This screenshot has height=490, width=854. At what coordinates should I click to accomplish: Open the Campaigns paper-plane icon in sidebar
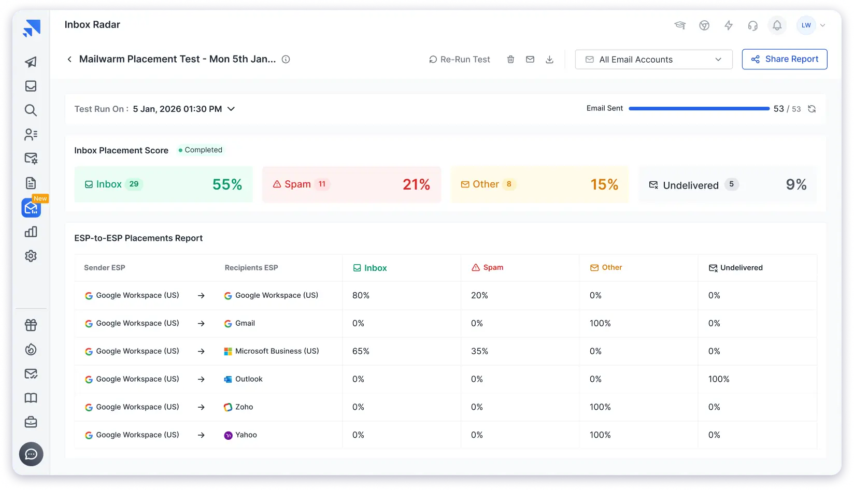pyautogui.click(x=31, y=62)
